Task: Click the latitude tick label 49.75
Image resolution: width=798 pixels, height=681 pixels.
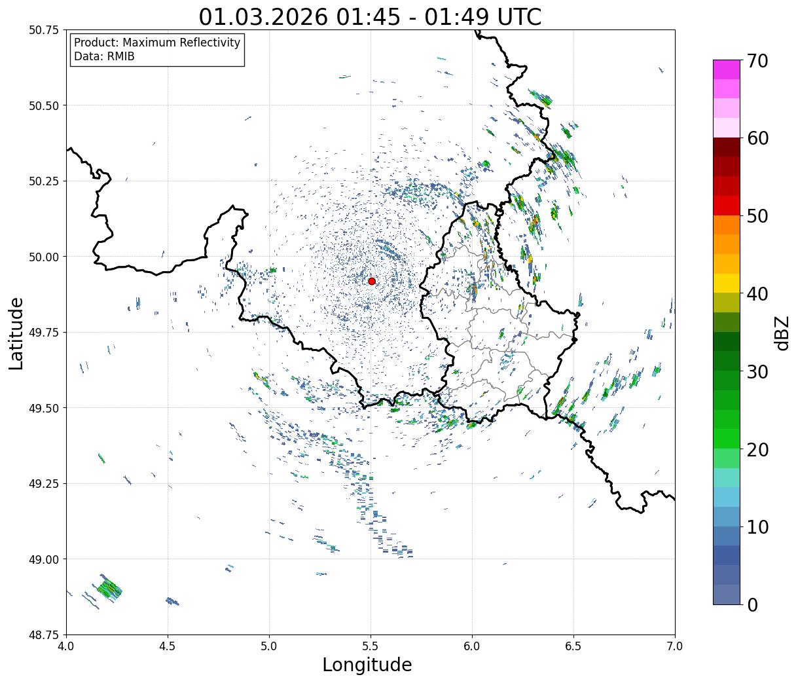Action: [x=44, y=333]
